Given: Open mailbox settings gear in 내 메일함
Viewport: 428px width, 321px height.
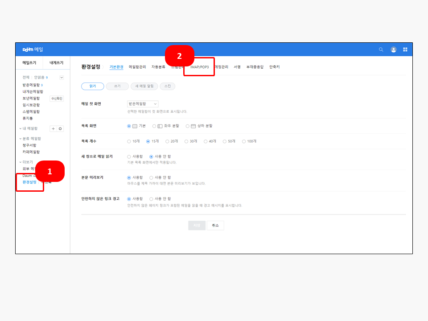Looking at the screenshot, I should tap(61, 128).
